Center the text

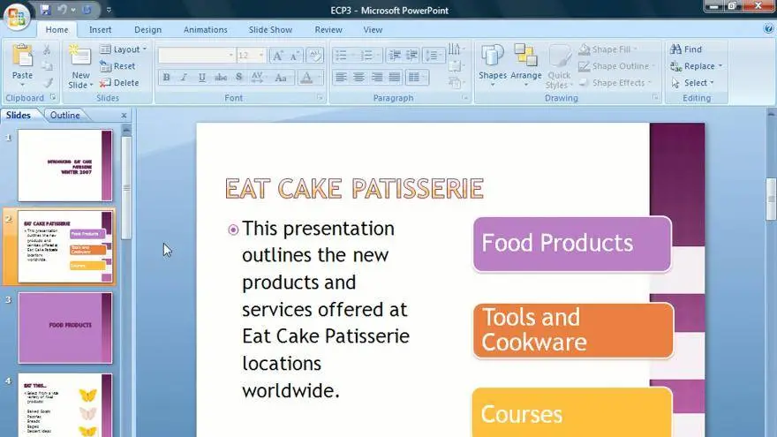(358, 78)
